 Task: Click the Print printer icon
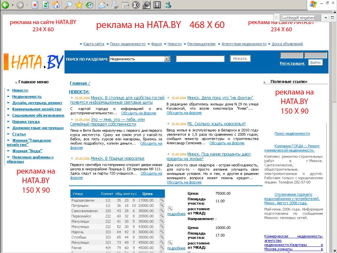pyautogui.click(x=115, y=5)
